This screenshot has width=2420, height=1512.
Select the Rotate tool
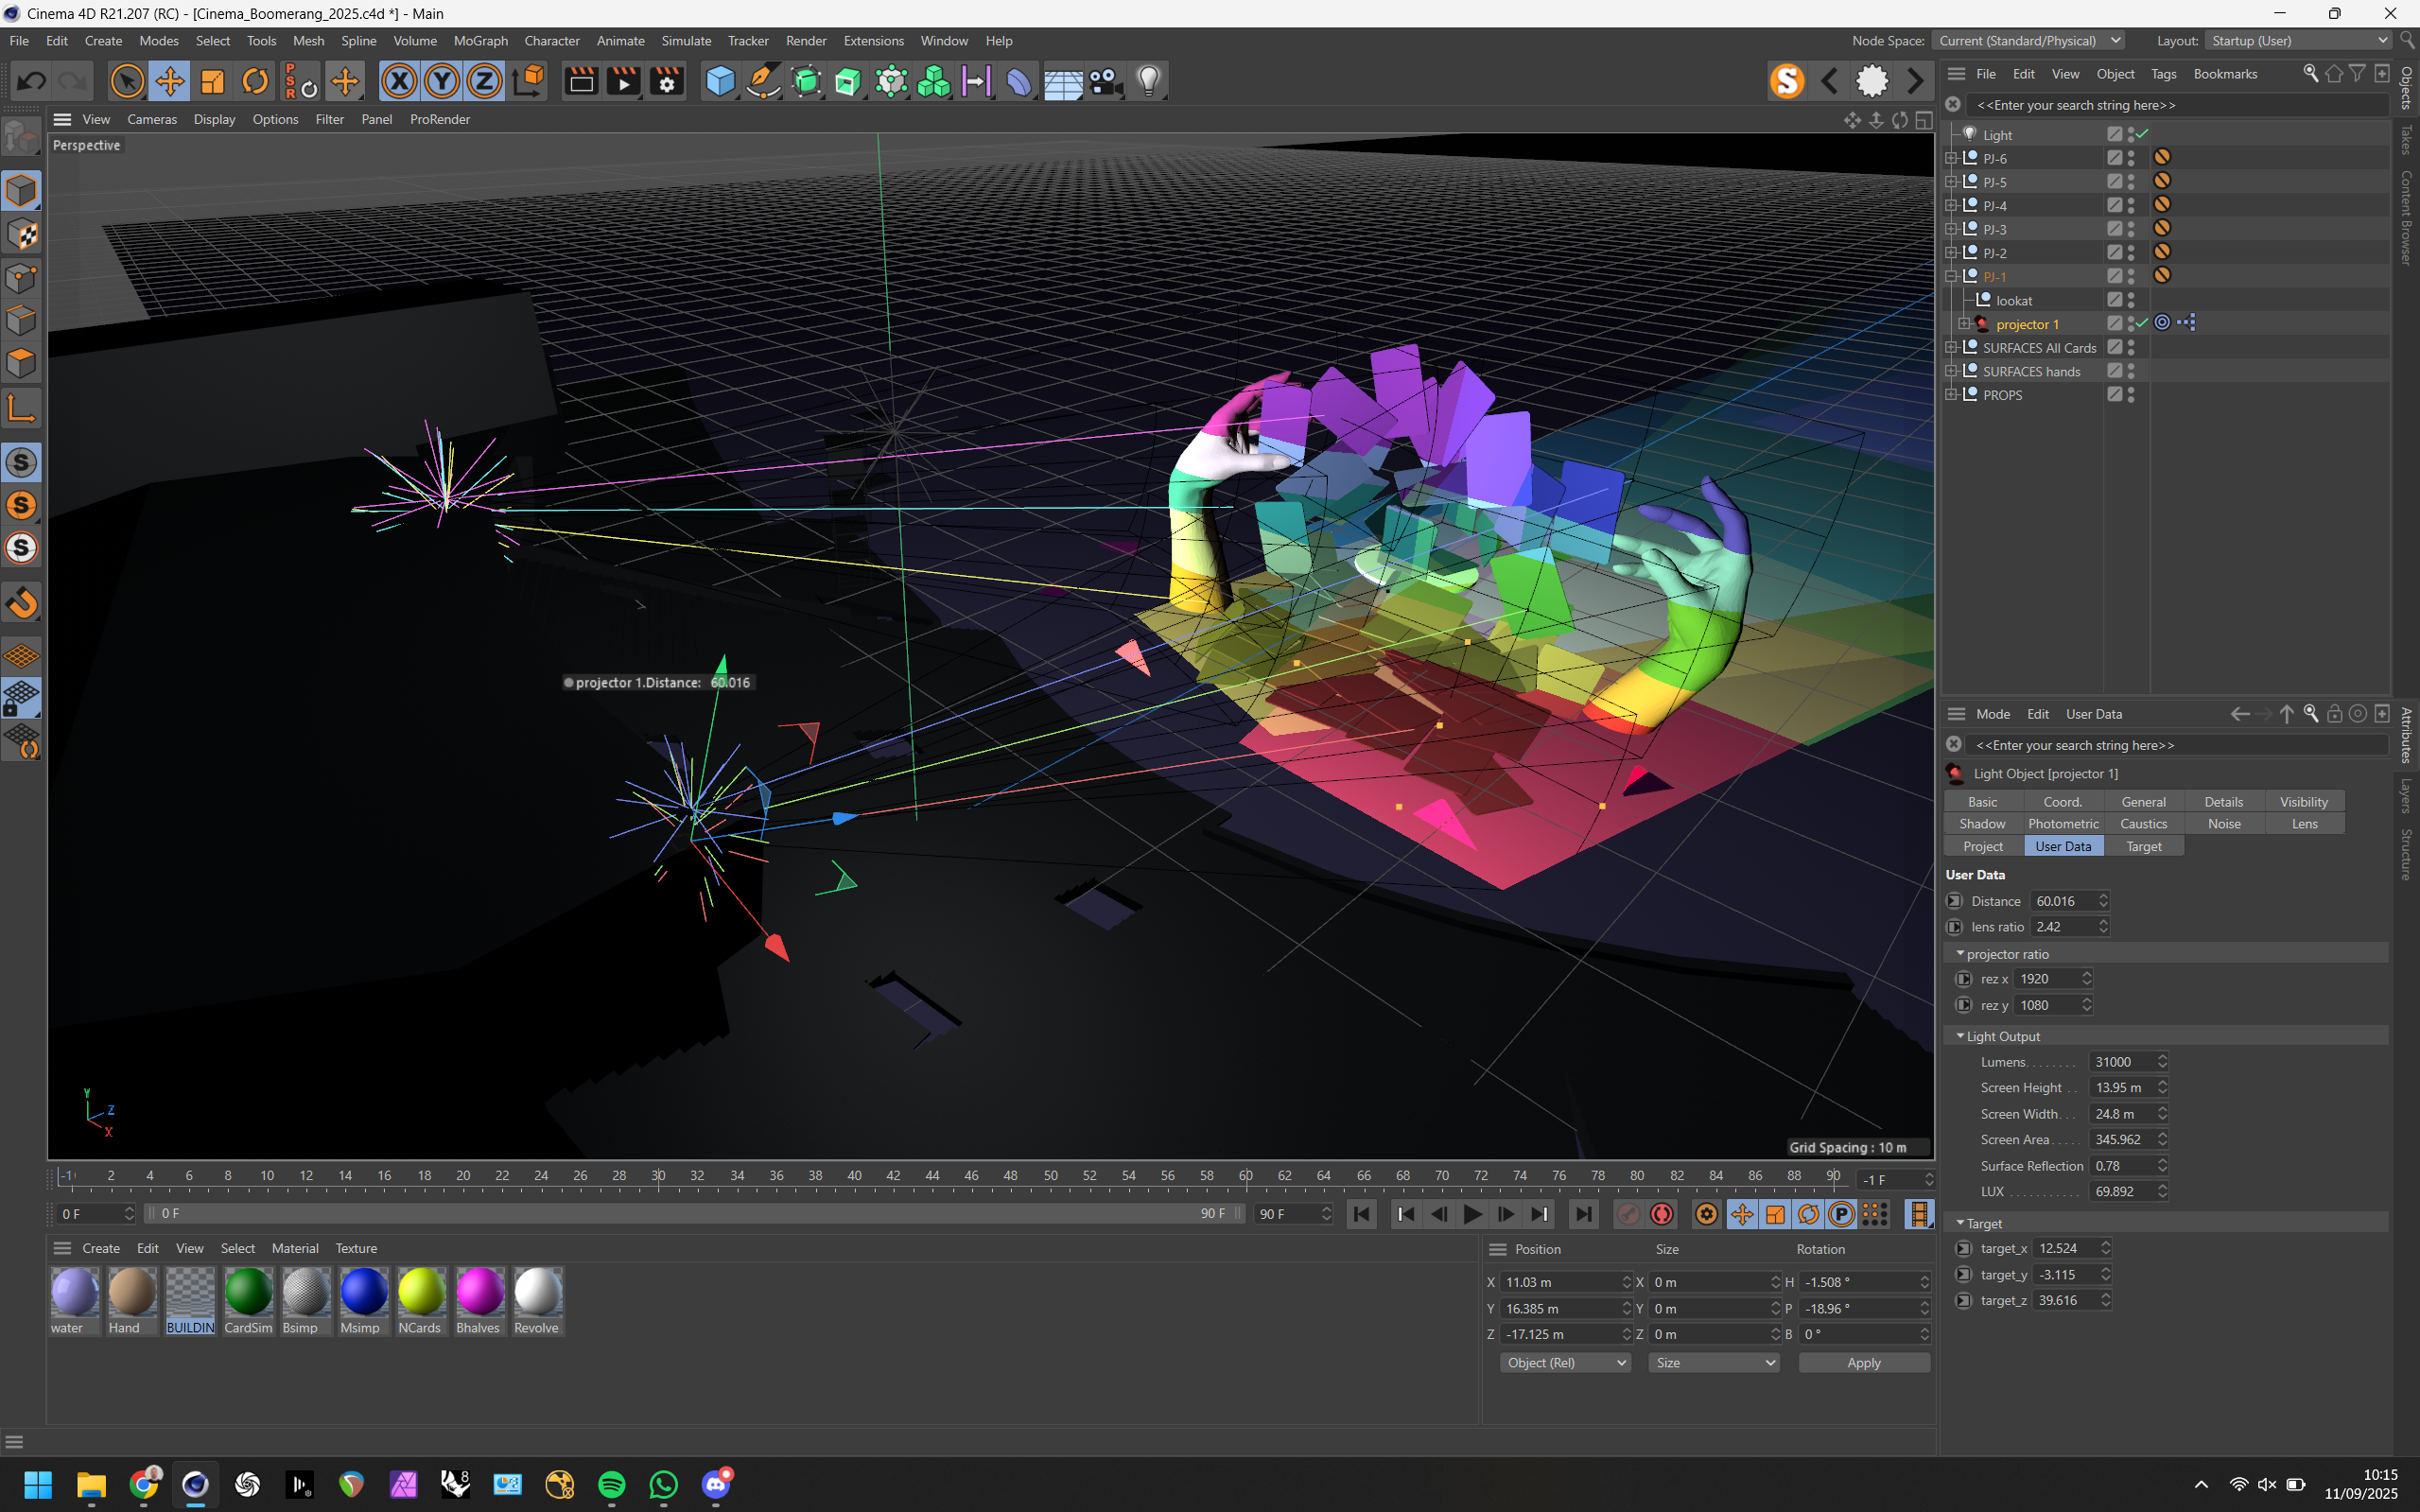pos(256,81)
